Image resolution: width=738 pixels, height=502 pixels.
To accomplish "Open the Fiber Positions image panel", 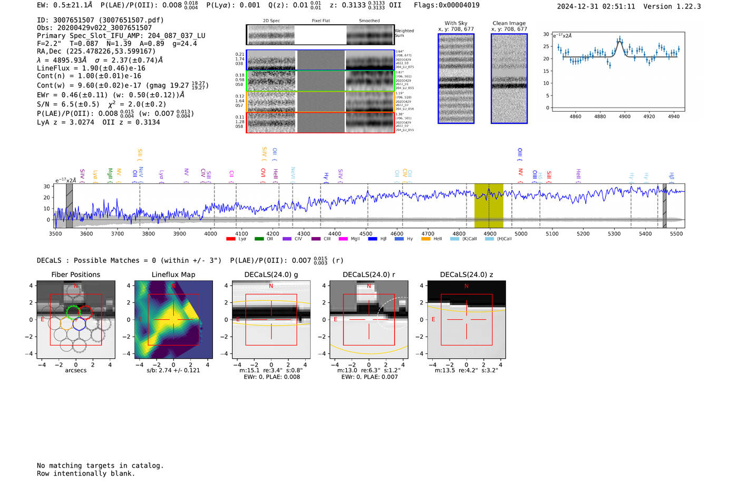I will (x=76, y=320).
